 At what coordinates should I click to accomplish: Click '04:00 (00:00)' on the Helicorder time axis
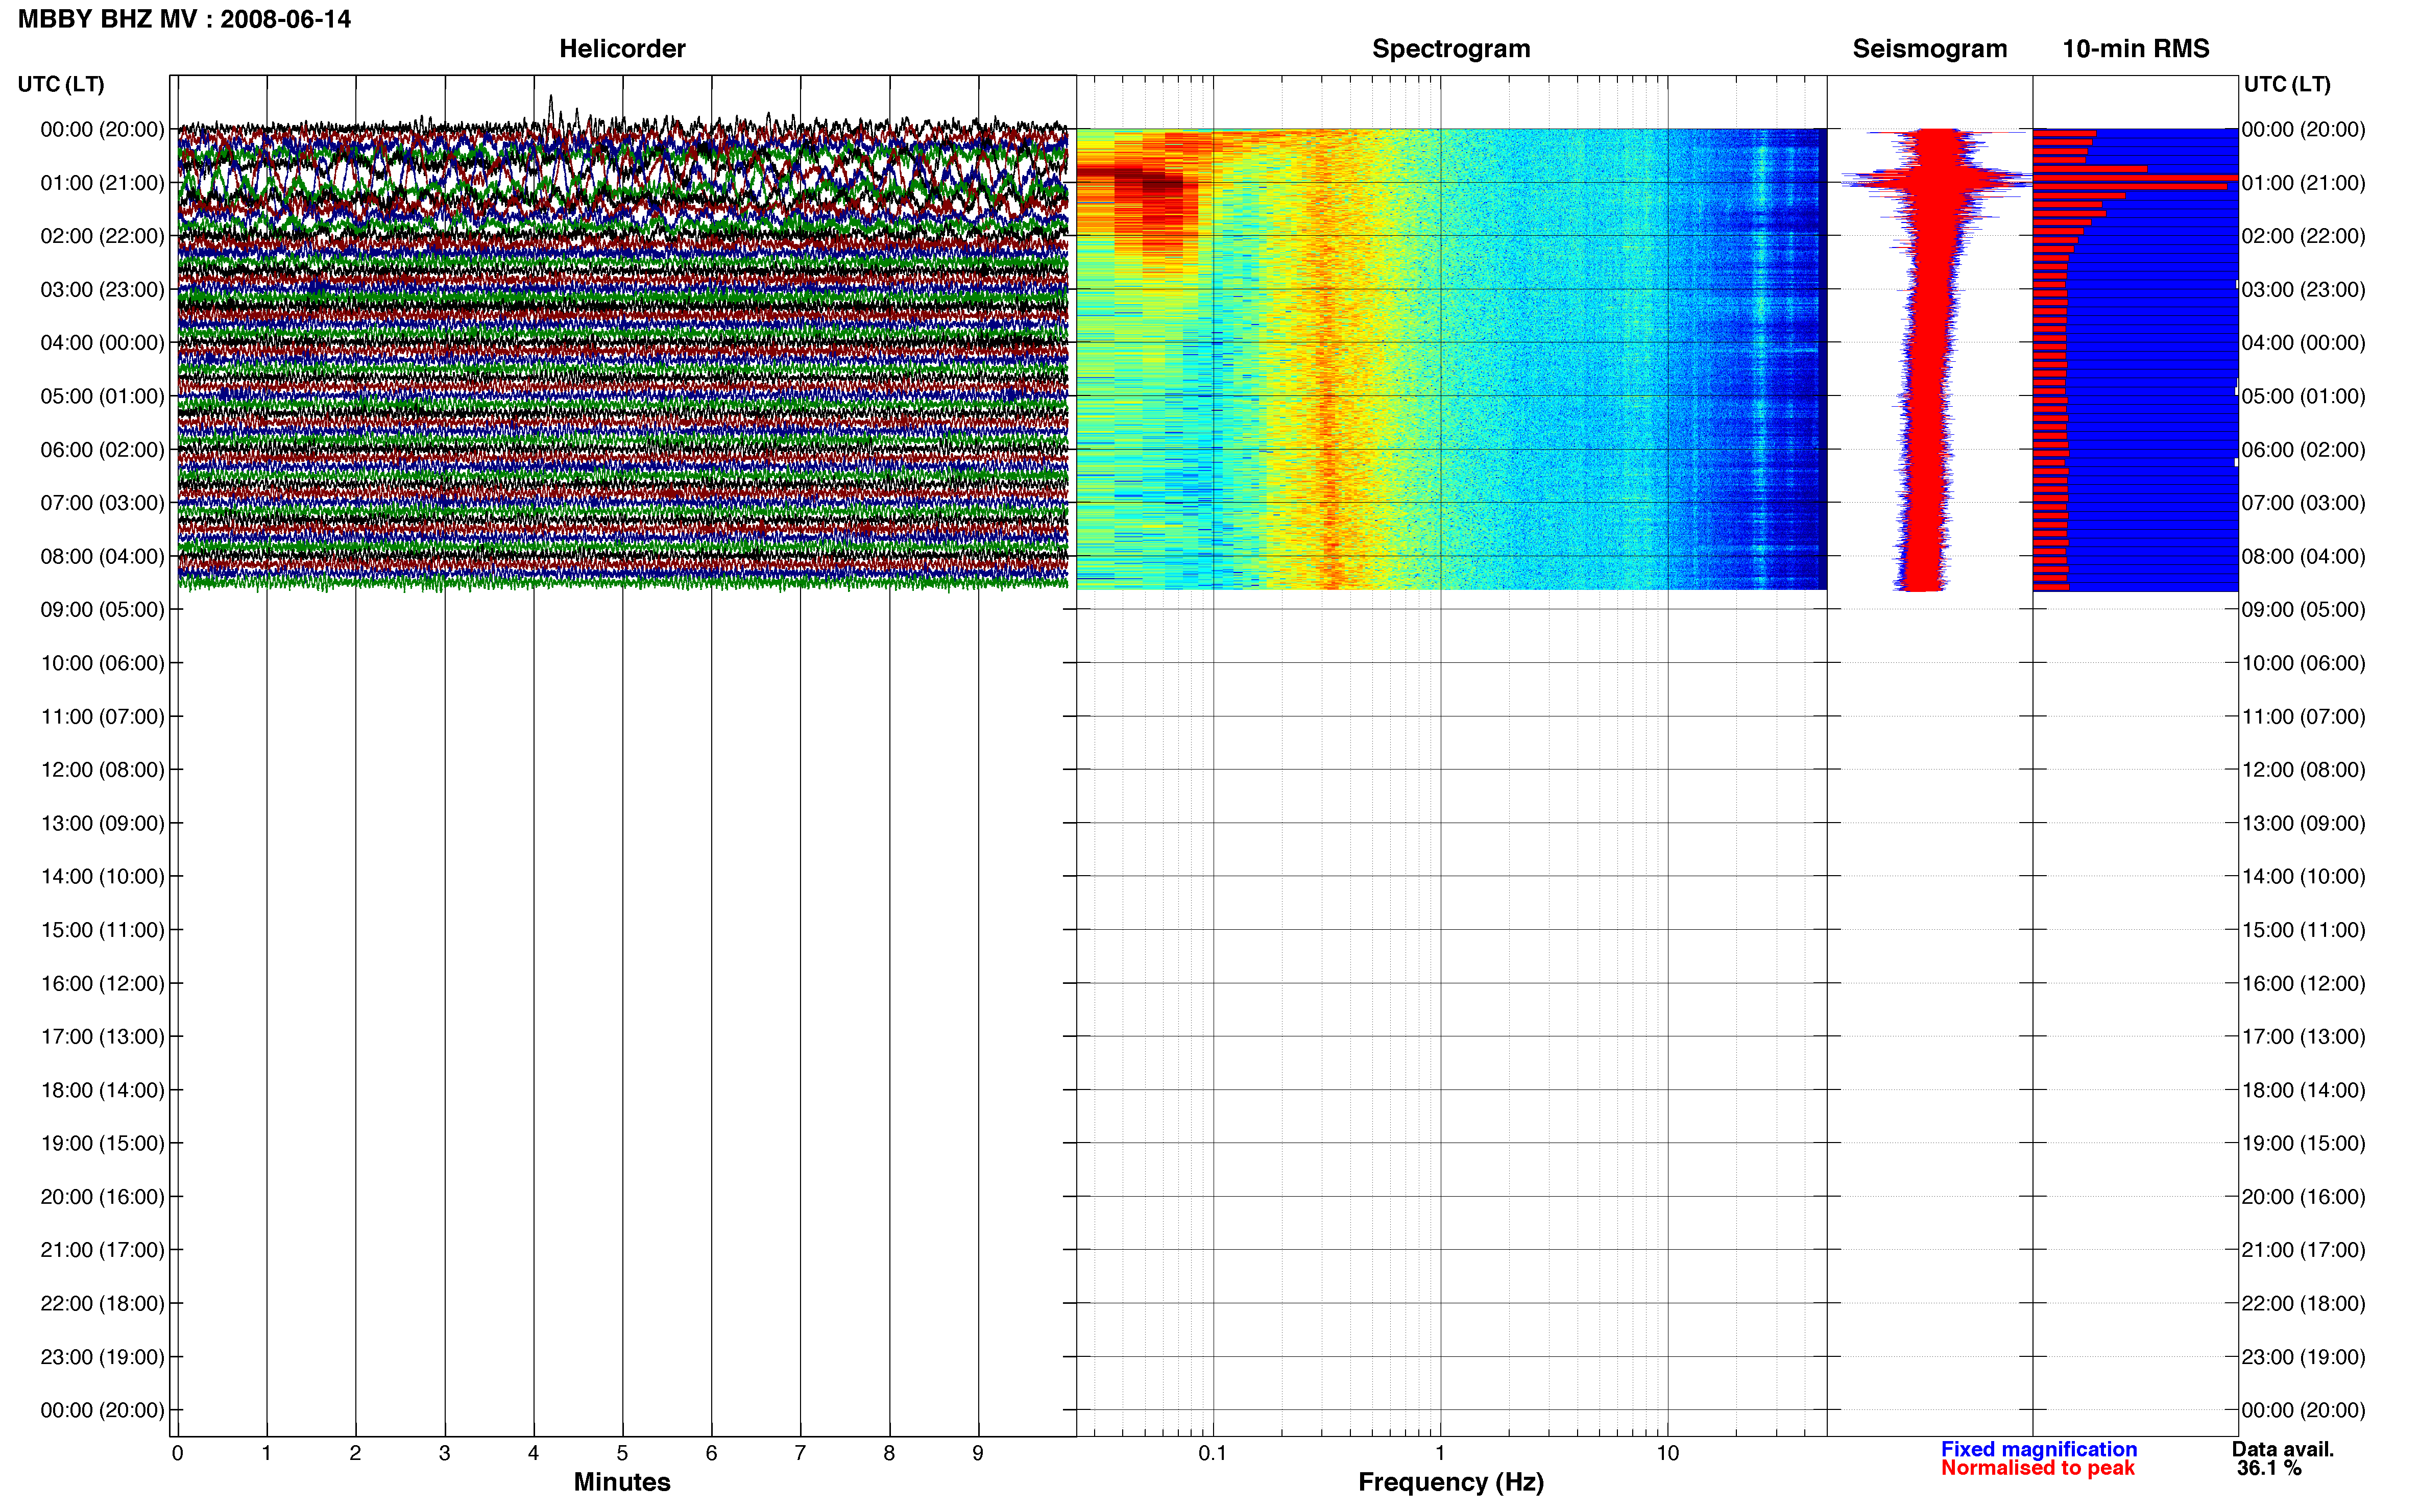[102, 343]
